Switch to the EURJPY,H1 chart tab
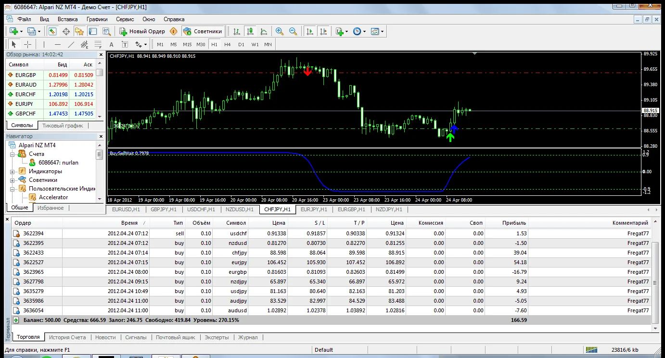 [314, 209]
